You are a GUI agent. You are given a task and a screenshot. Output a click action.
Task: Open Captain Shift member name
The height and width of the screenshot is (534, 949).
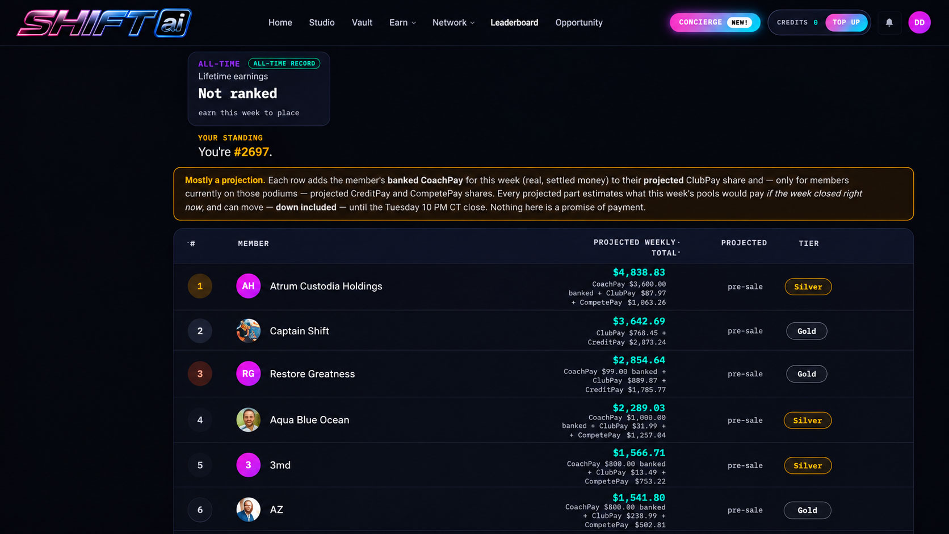pyautogui.click(x=299, y=331)
